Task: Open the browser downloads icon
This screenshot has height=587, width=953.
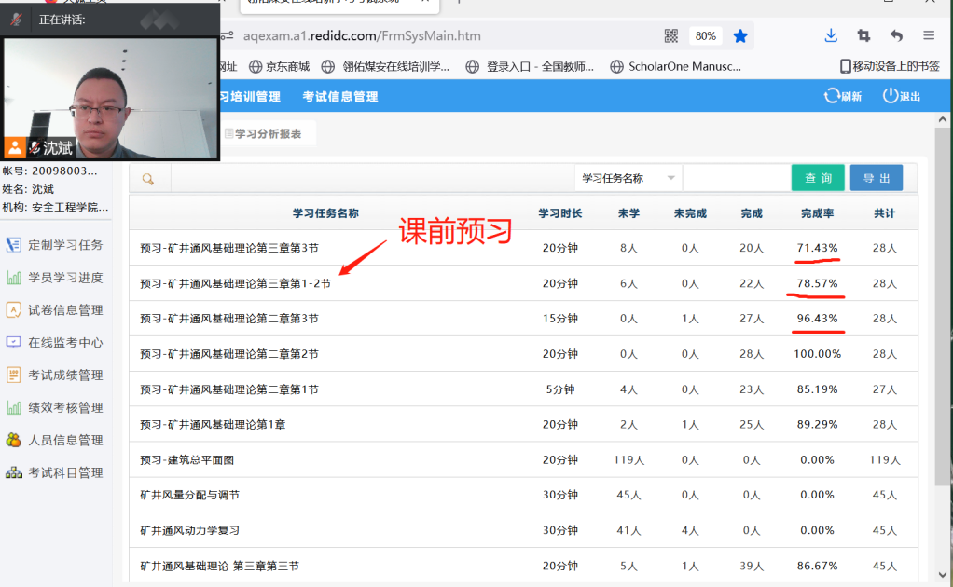Action: tap(831, 35)
